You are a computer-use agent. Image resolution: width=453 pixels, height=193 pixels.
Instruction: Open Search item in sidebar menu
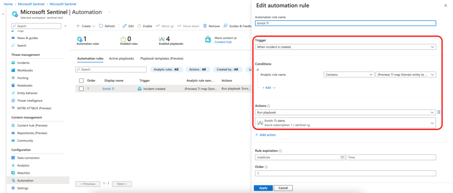(x=22, y=45)
